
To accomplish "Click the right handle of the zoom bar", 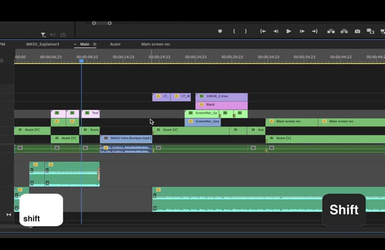I will point(109,23).
